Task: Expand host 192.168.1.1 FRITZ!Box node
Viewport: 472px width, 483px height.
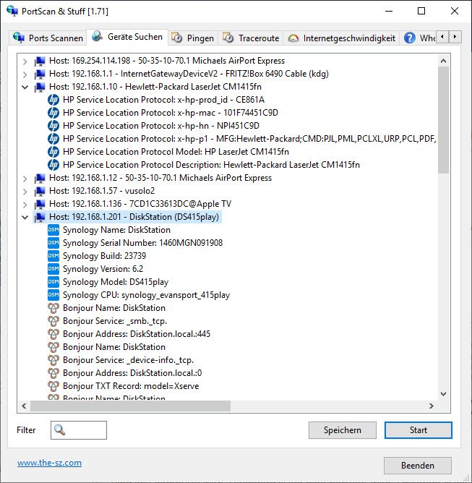Action: (x=25, y=74)
